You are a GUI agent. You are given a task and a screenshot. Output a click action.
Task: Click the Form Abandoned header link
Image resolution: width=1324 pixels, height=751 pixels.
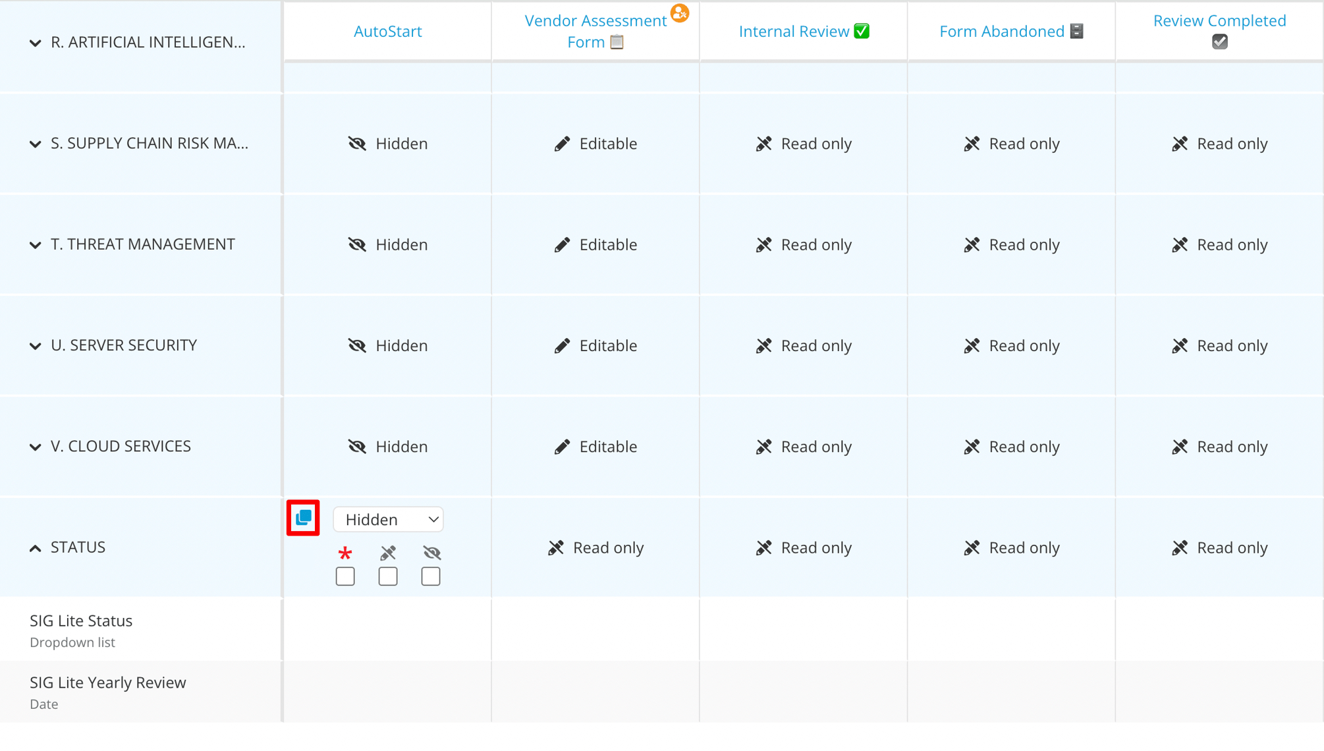(1001, 31)
